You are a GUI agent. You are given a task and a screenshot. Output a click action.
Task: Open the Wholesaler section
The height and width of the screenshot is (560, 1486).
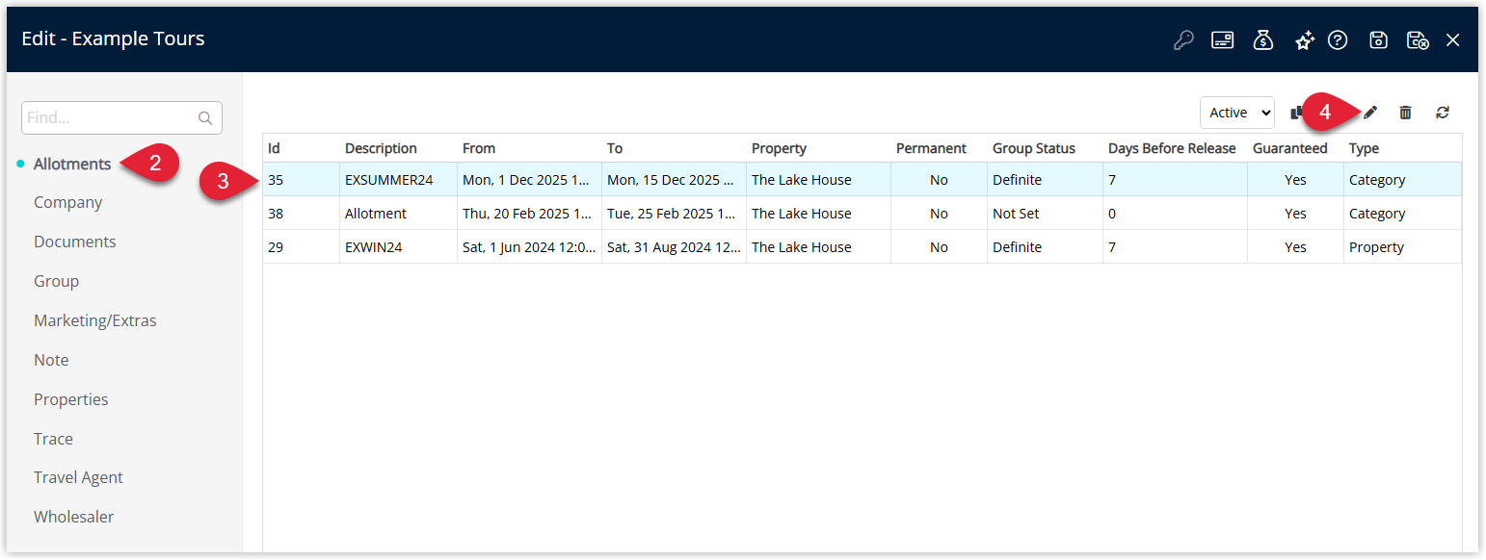coord(74,517)
